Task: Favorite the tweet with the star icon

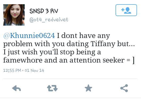Action: pos(88,88)
